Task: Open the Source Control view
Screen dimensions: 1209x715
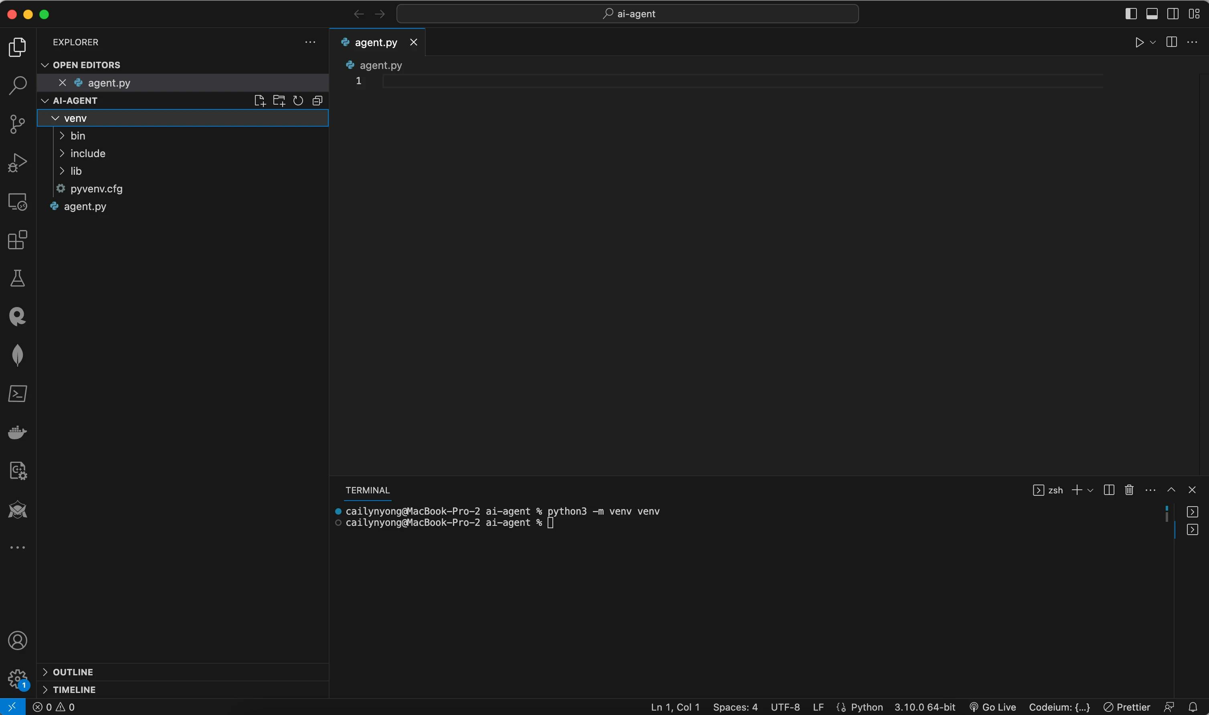Action: (18, 124)
